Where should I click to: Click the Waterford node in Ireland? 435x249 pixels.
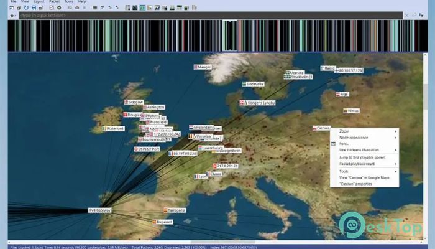coord(113,128)
